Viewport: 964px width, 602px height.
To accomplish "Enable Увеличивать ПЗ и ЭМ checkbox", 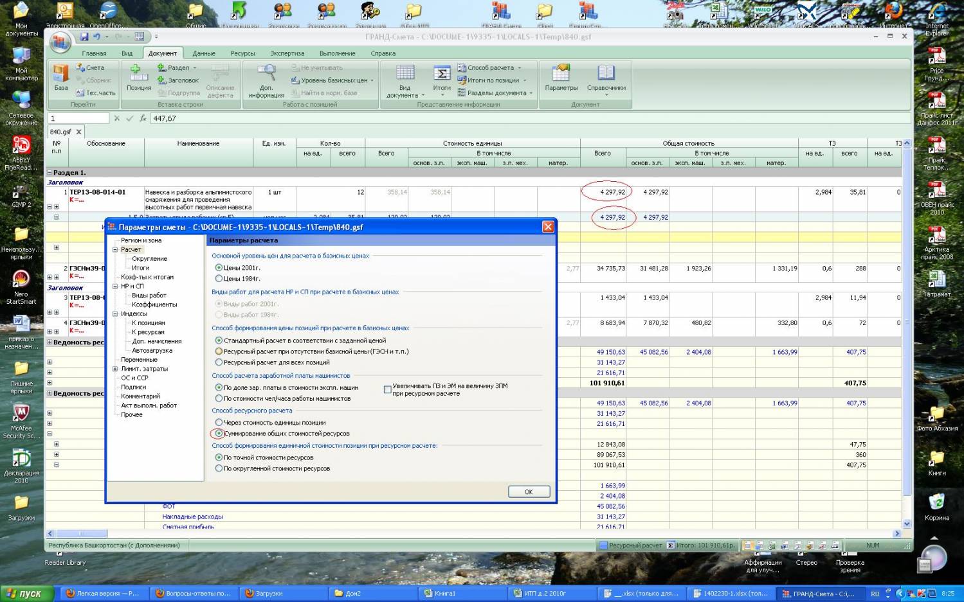I will coord(387,389).
